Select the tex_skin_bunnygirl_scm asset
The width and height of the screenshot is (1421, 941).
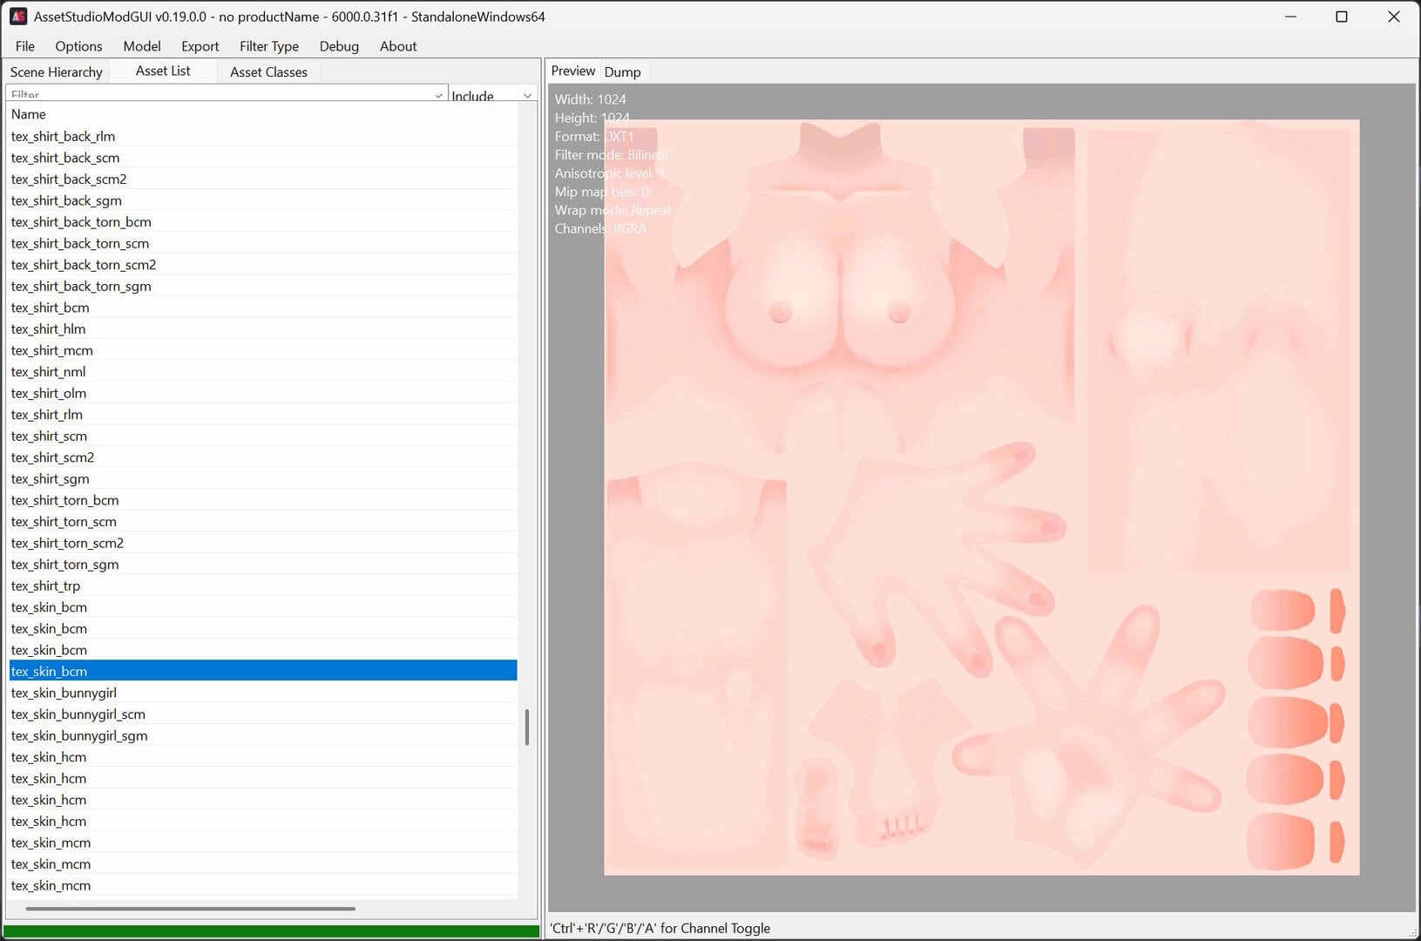coord(262,714)
